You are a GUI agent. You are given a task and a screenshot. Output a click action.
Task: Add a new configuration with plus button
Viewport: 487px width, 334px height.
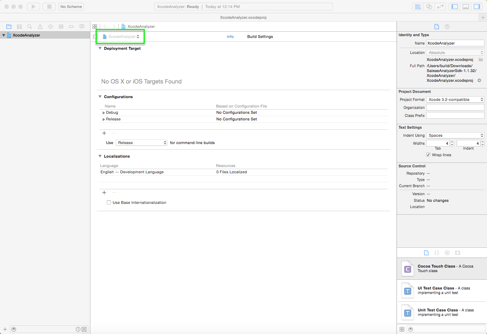(104, 133)
